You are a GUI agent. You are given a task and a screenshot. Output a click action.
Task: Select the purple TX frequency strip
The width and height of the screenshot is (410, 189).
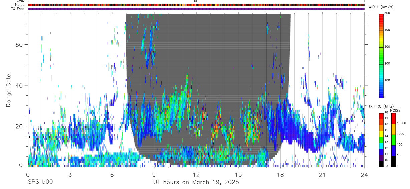(x=196, y=9)
